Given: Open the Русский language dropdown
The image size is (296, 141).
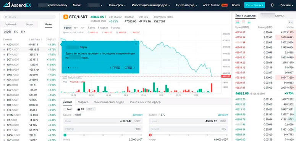Looking at the screenshot, I should pos(286,5).
